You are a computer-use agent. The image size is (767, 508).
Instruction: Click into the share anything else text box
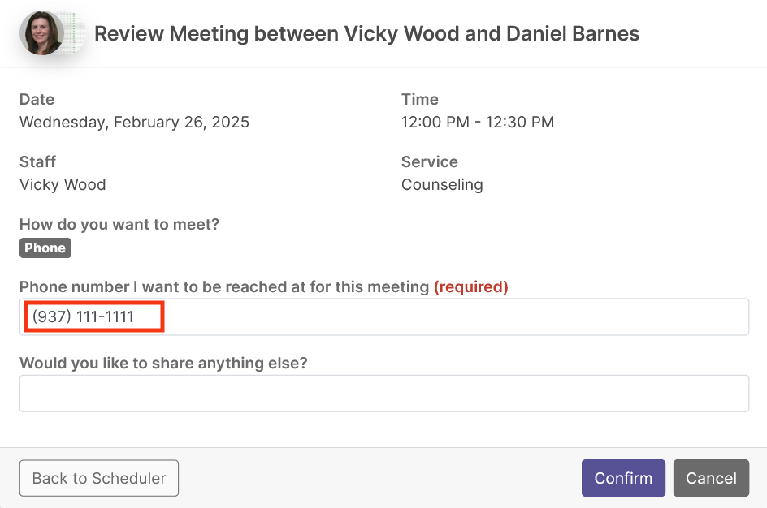tap(384, 394)
